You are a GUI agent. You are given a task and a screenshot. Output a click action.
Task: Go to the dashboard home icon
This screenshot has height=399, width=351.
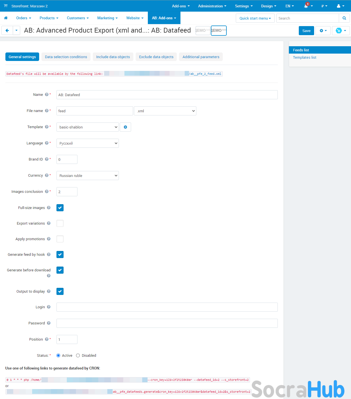(6, 18)
